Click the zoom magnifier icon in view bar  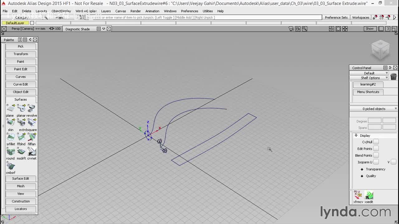305,29
